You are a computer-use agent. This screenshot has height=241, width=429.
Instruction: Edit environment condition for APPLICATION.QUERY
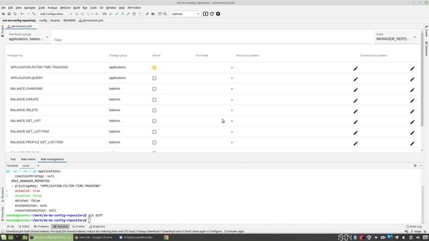(x=412, y=79)
